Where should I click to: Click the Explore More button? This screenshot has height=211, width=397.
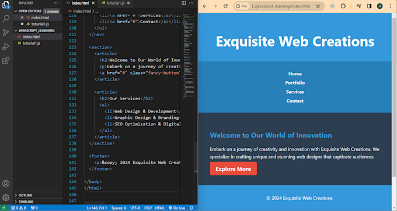click(233, 168)
